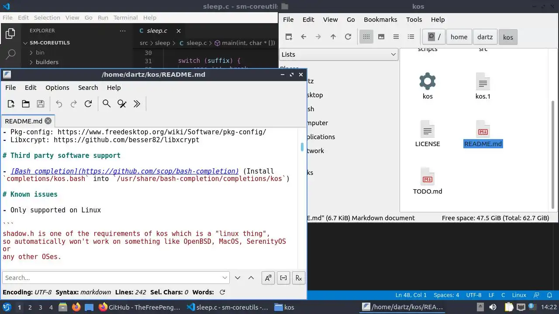
Task: Open the Find and Replace tool in the editor toolbar
Action: coord(122,104)
